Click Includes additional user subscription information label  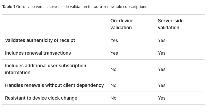46,69
